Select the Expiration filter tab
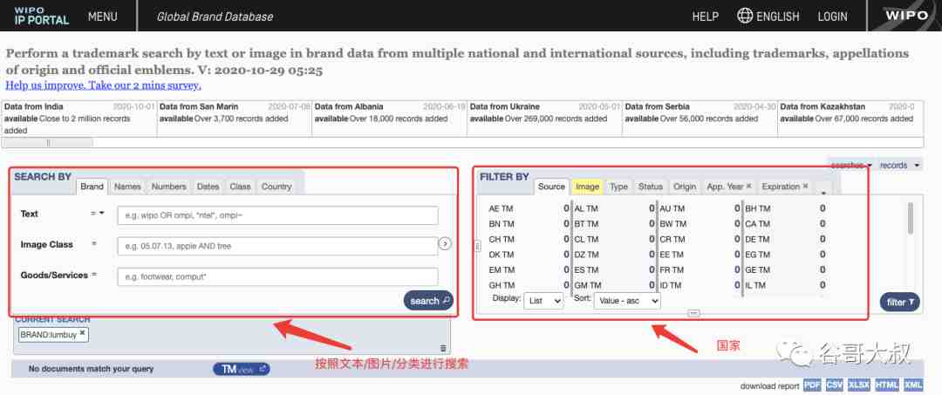Screen dimensions: 942x395 [781, 187]
